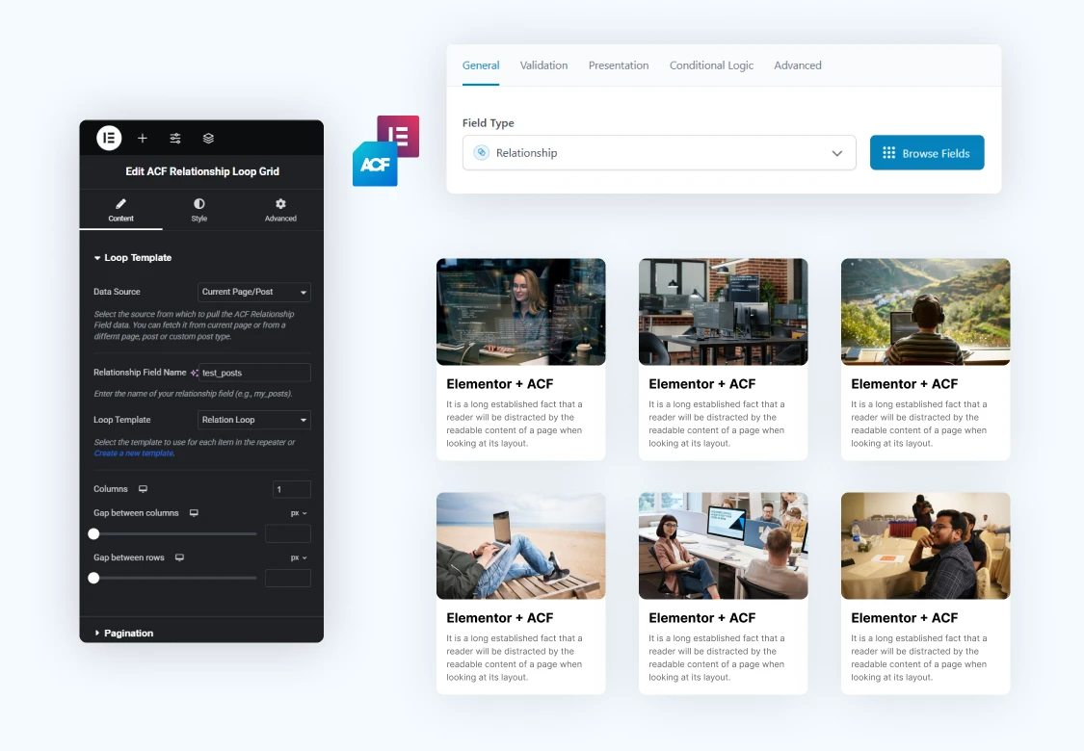Click the Gap between columns value box

[x=287, y=533]
